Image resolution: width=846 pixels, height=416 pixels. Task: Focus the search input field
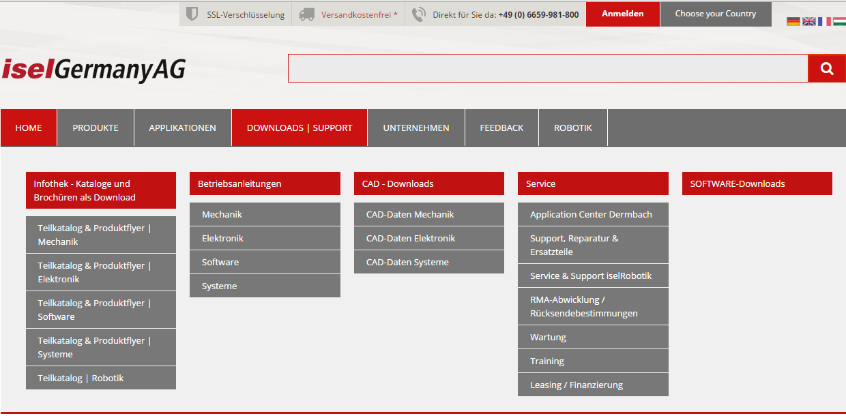(x=547, y=68)
